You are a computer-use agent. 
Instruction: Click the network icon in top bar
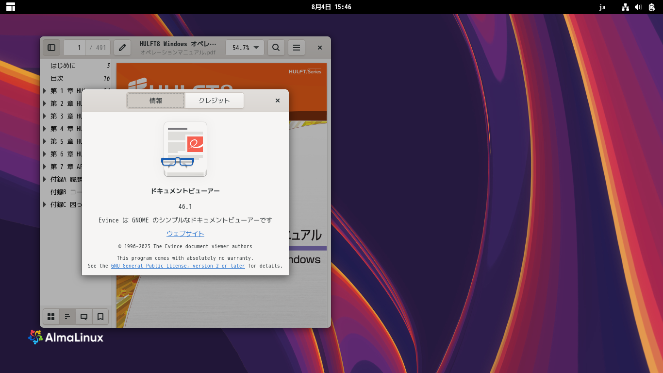pos(625,7)
